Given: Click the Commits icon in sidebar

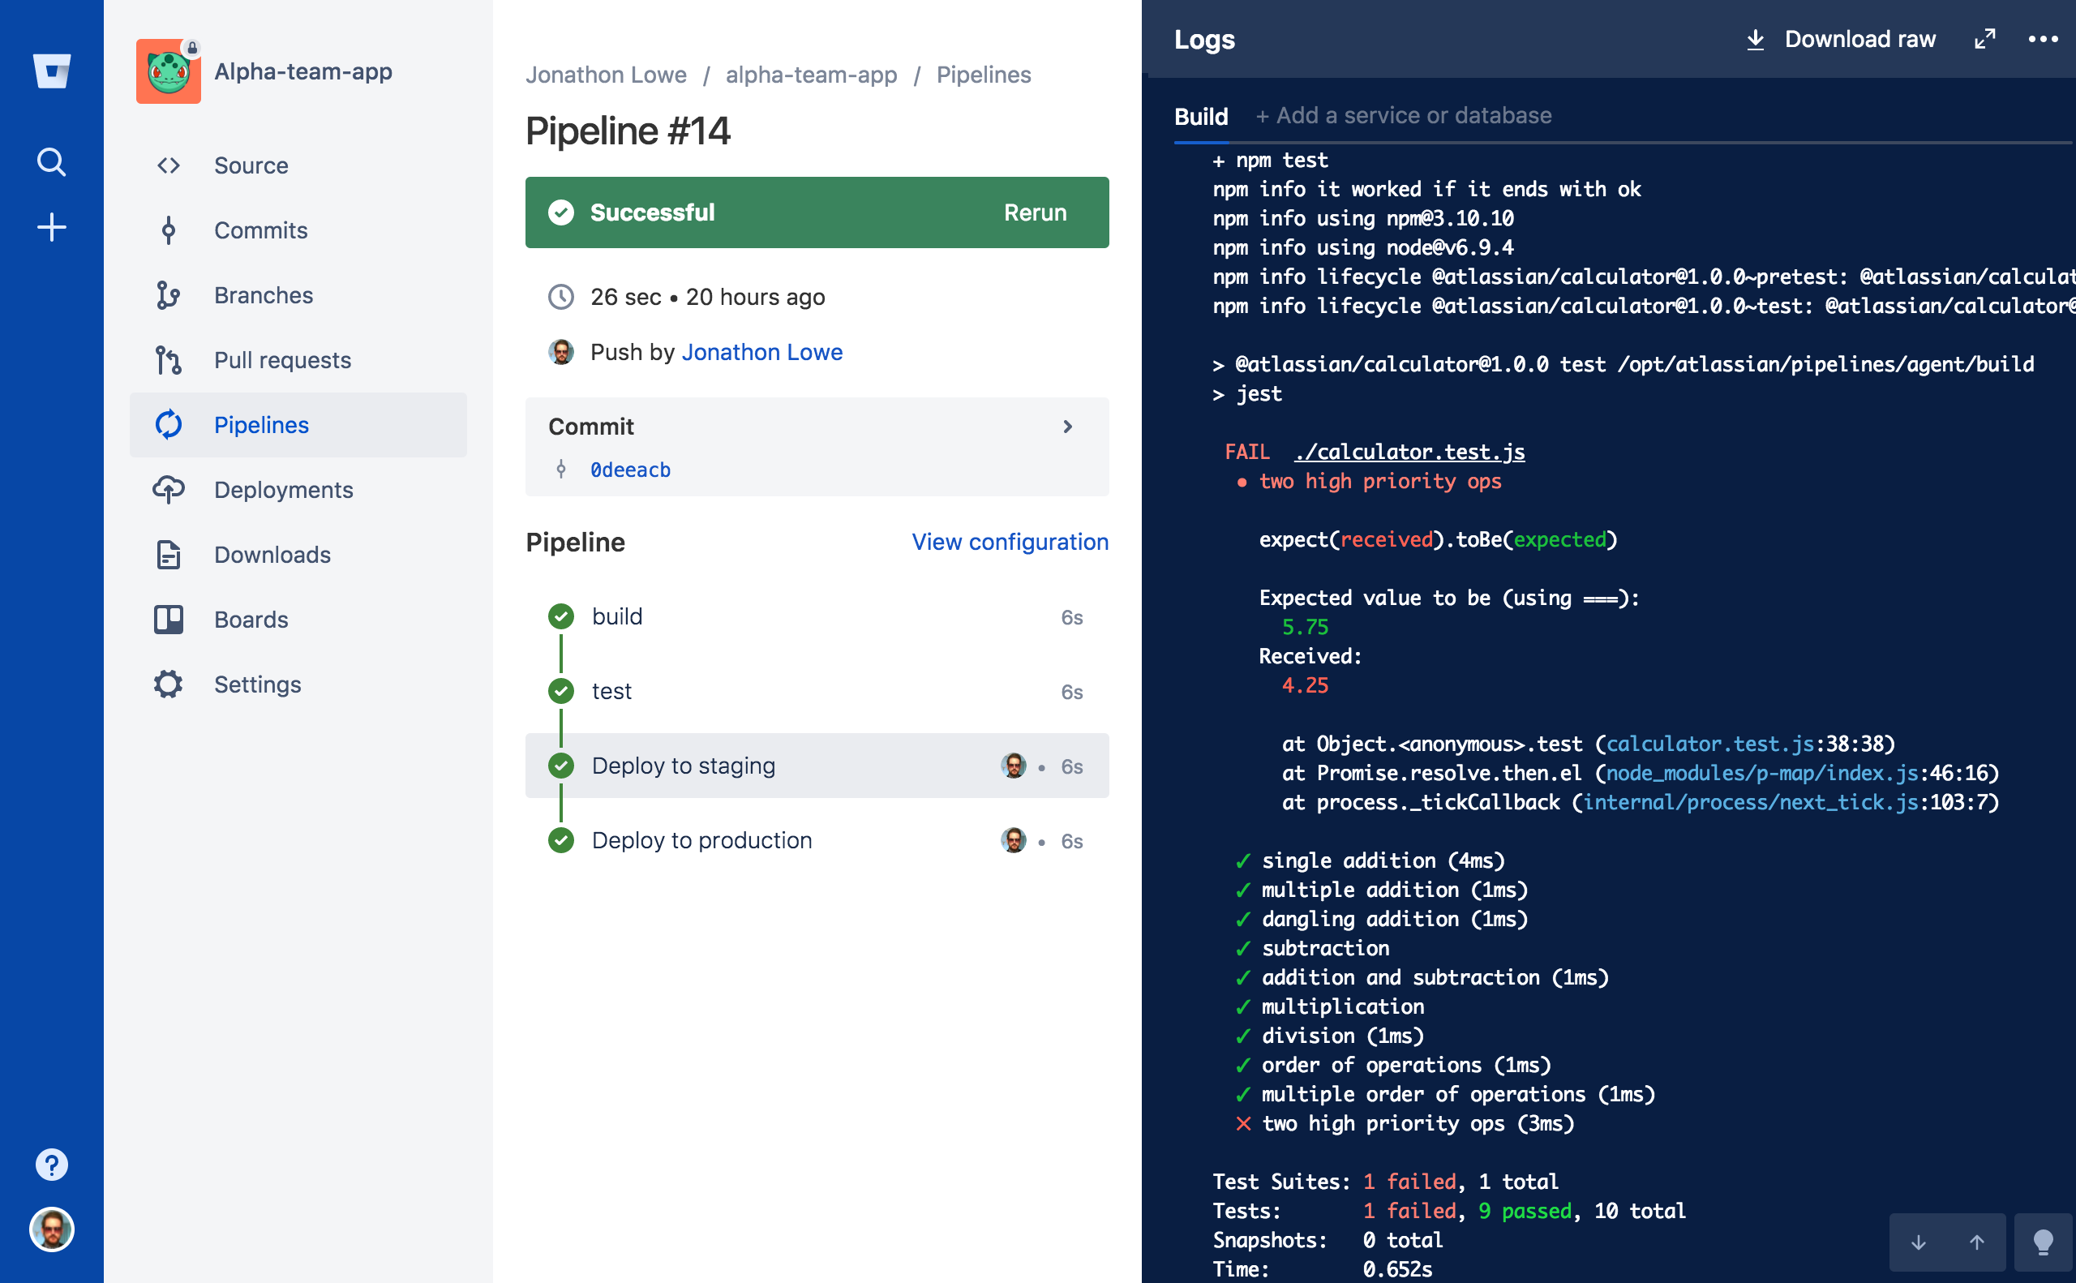Looking at the screenshot, I should coord(169,230).
